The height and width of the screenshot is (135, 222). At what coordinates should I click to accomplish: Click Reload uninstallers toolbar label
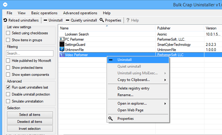click(x=24, y=20)
